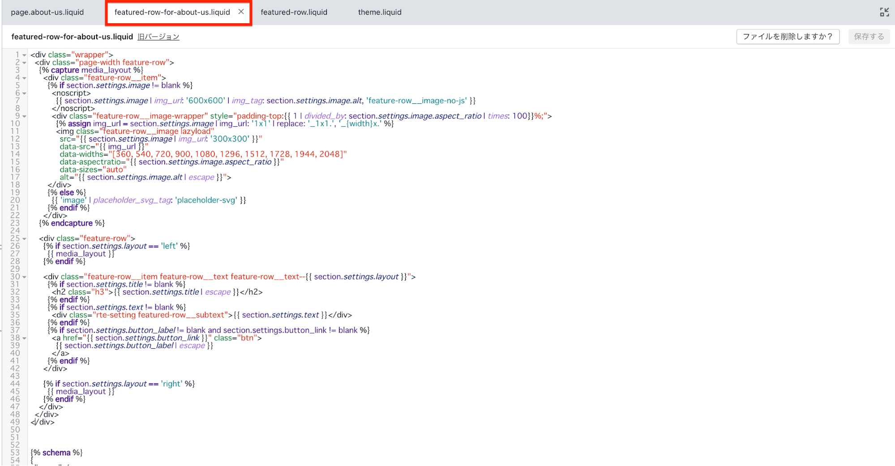Screen dimensions: 895x466
Task: Open the 旧バージョン older versions link
Action: pos(158,37)
